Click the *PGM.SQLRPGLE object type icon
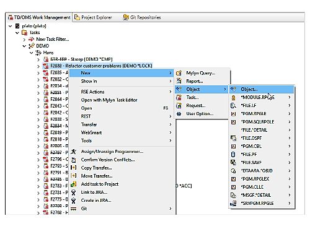 (233, 122)
